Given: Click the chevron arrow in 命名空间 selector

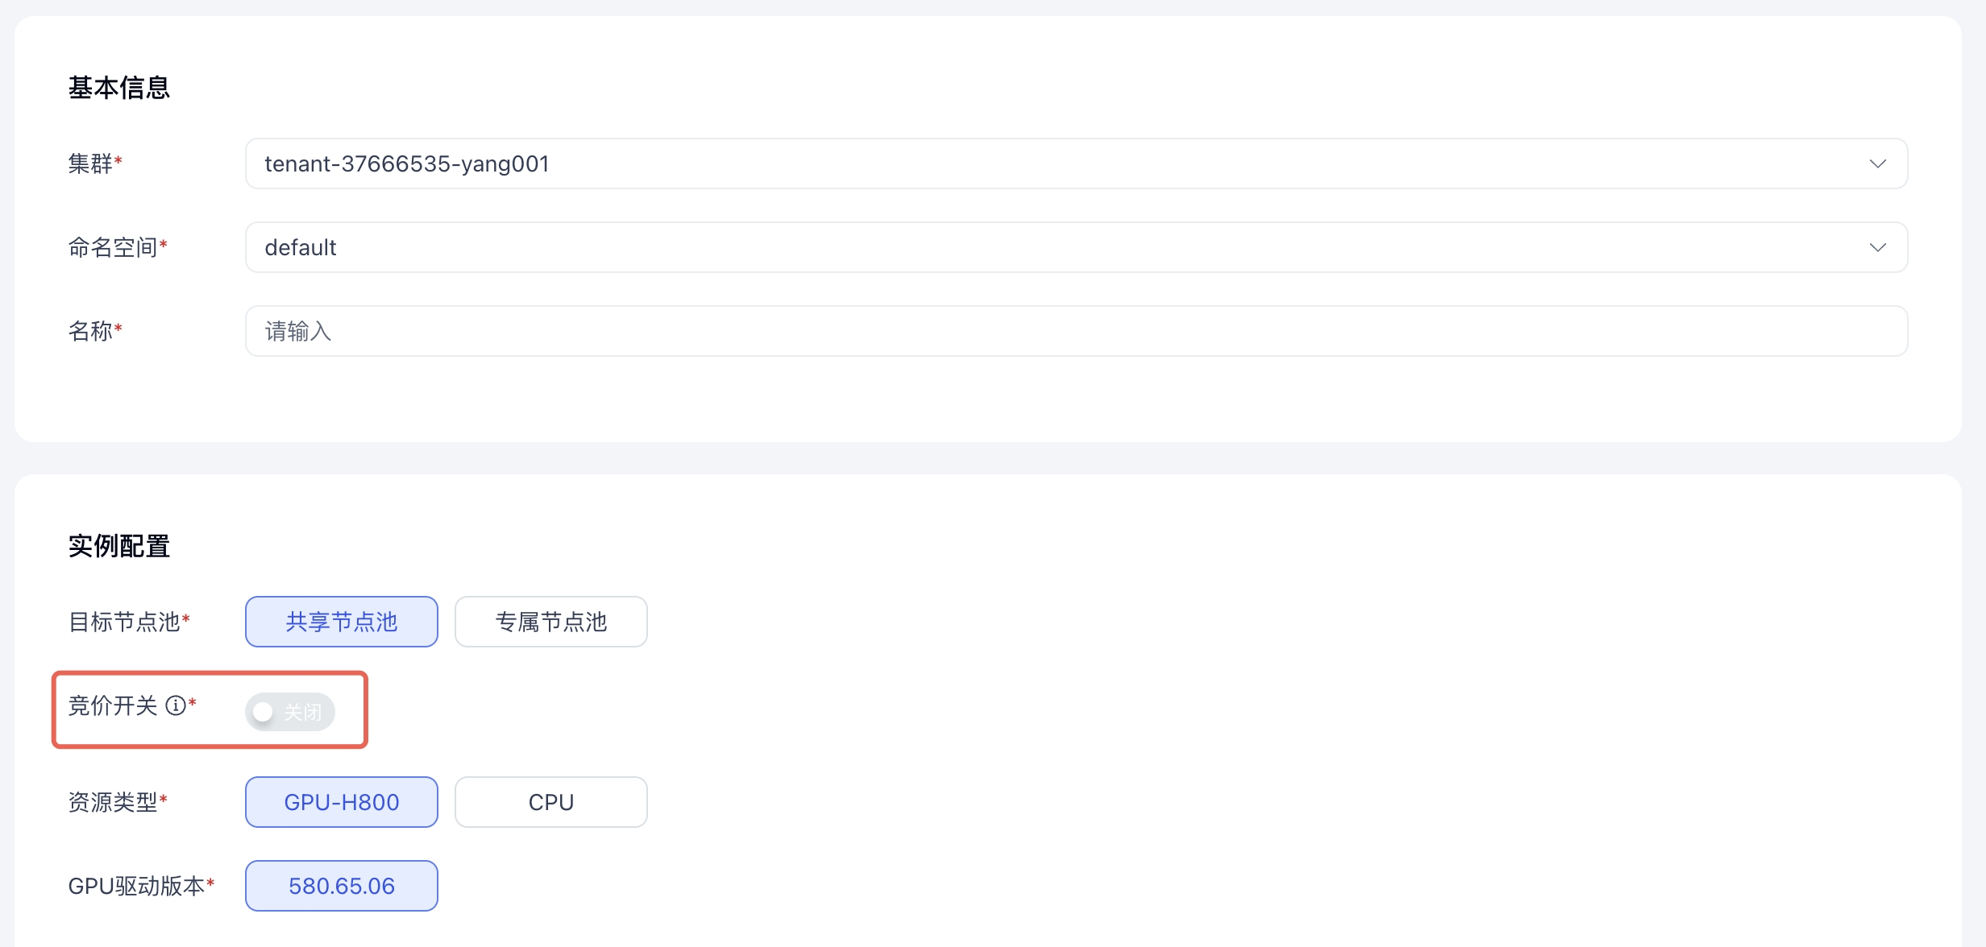Looking at the screenshot, I should 1877,248.
